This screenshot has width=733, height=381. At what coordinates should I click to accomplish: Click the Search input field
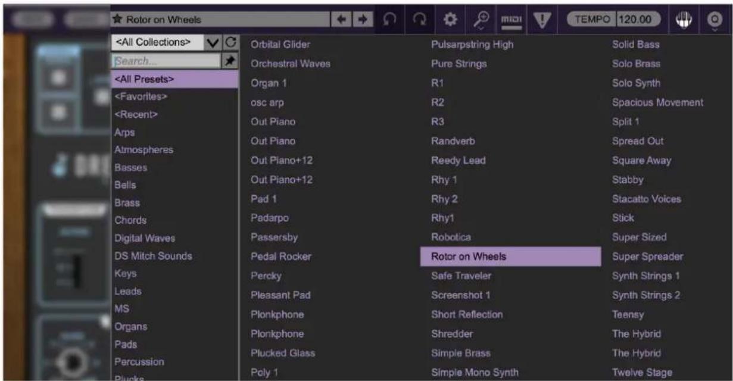(x=166, y=61)
